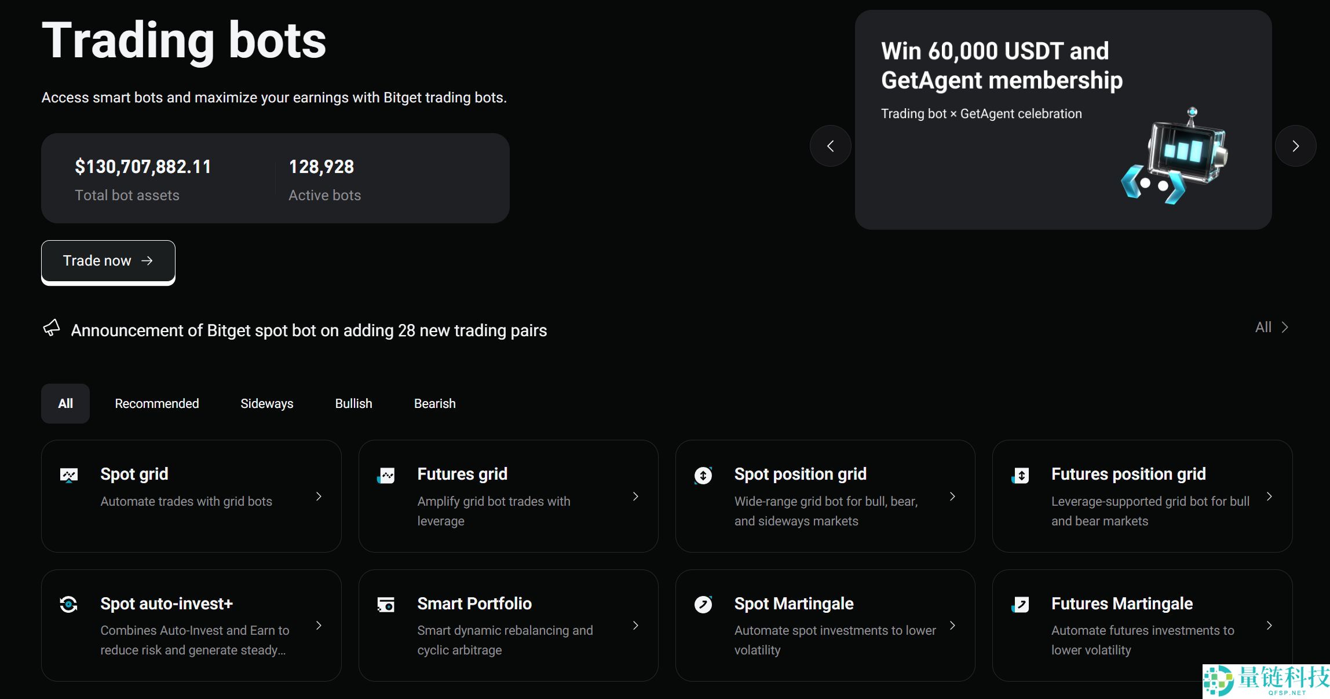Image resolution: width=1330 pixels, height=699 pixels.
Task: Click the Futures grid bot icon
Action: (x=386, y=476)
